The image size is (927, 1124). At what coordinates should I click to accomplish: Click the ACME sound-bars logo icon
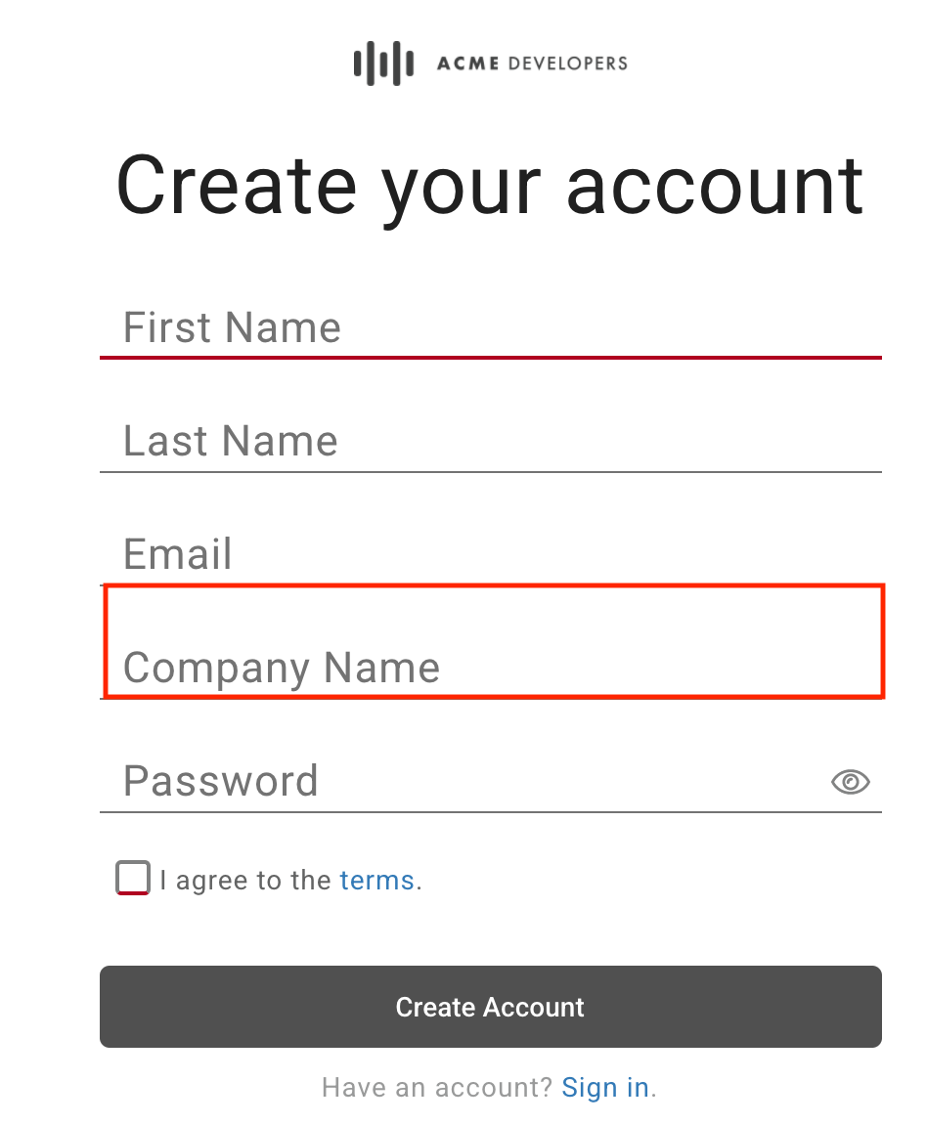click(382, 65)
